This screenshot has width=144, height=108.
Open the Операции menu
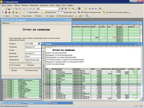point(25,5)
